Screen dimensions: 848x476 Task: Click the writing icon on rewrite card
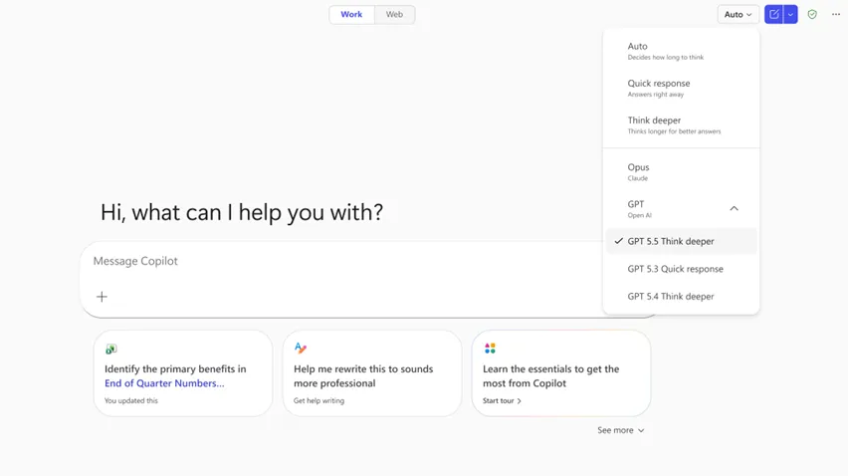301,349
